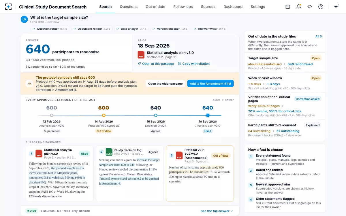This screenshot has width=346, height=216.
Task: Click Open badge on Target sample size
Action: (316, 58)
